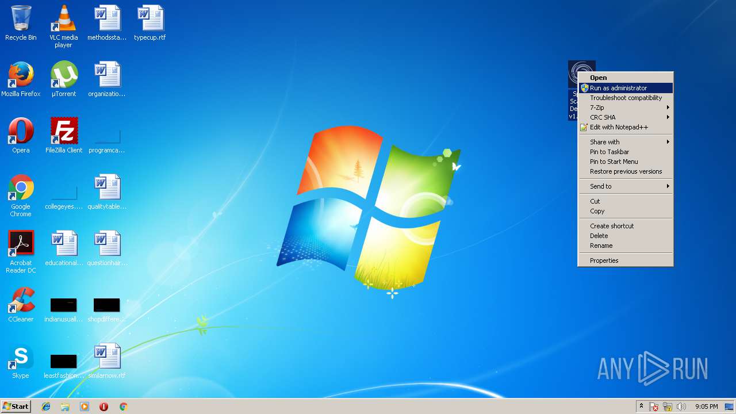Choose Edit with Notepad++
The height and width of the screenshot is (414, 736).
pos(626,127)
